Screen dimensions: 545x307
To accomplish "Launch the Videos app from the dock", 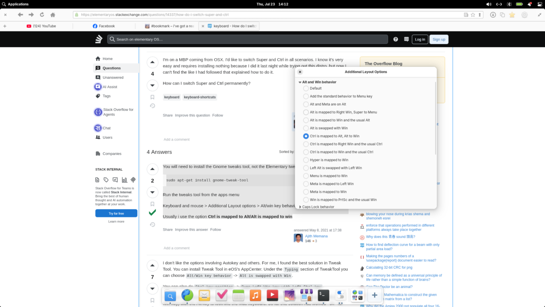I will (272, 296).
